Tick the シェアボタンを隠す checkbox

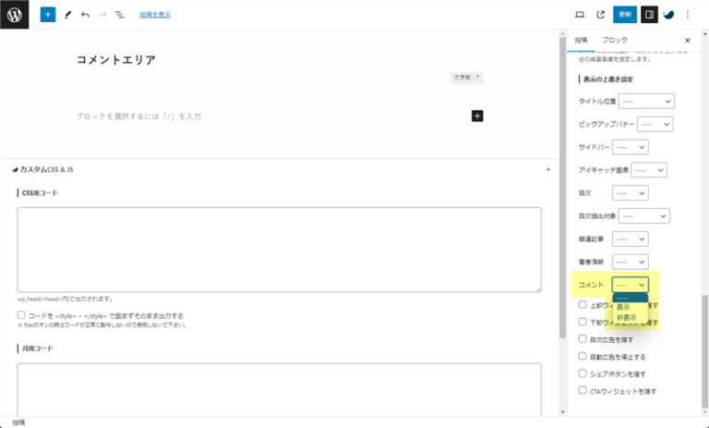[x=583, y=373]
